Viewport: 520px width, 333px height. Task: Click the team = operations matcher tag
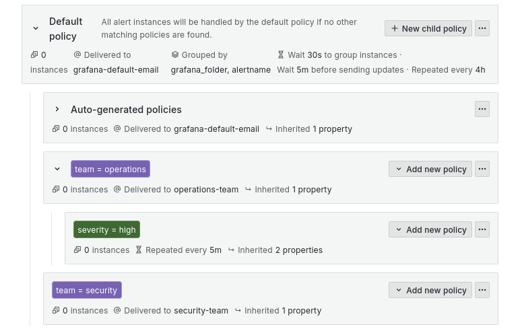[x=110, y=169]
